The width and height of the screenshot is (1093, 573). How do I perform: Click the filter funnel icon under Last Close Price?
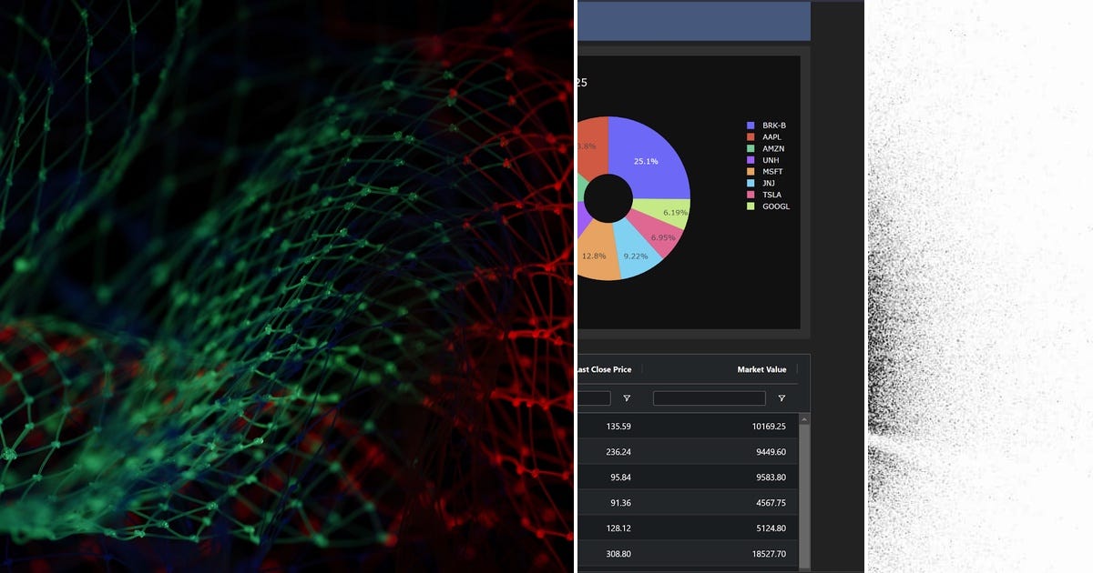coord(628,397)
